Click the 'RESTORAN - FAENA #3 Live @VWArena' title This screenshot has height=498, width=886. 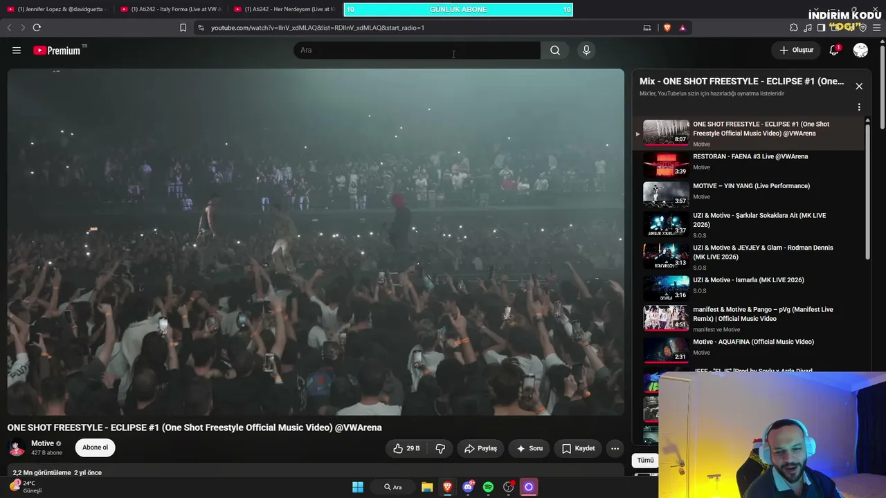click(750, 156)
